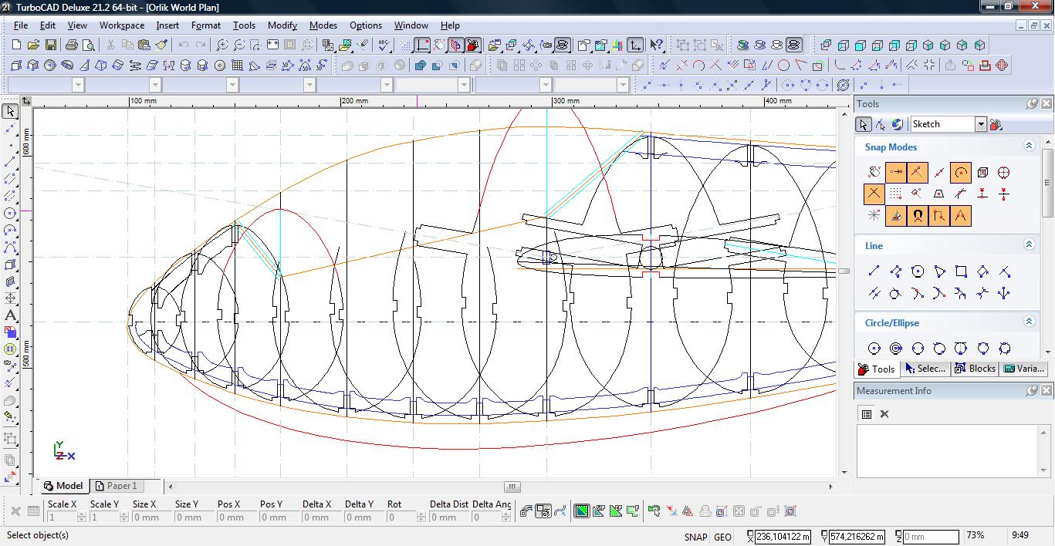Choose the Rectangle tool in Line panel

pyautogui.click(x=961, y=271)
